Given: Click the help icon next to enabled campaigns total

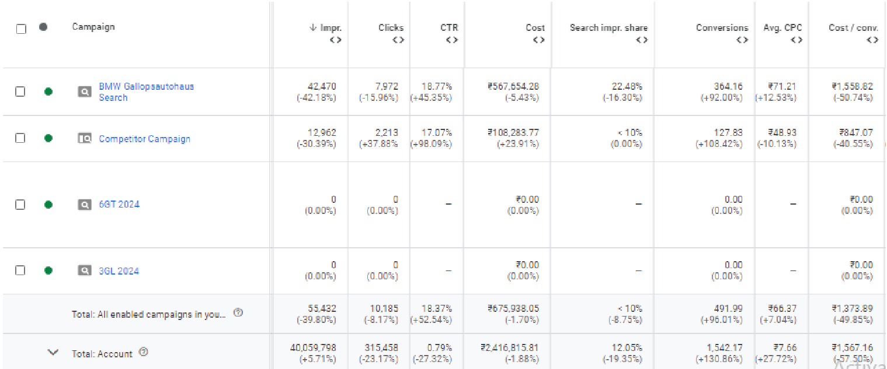Looking at the screenshot, I should (x=238, y=313).
